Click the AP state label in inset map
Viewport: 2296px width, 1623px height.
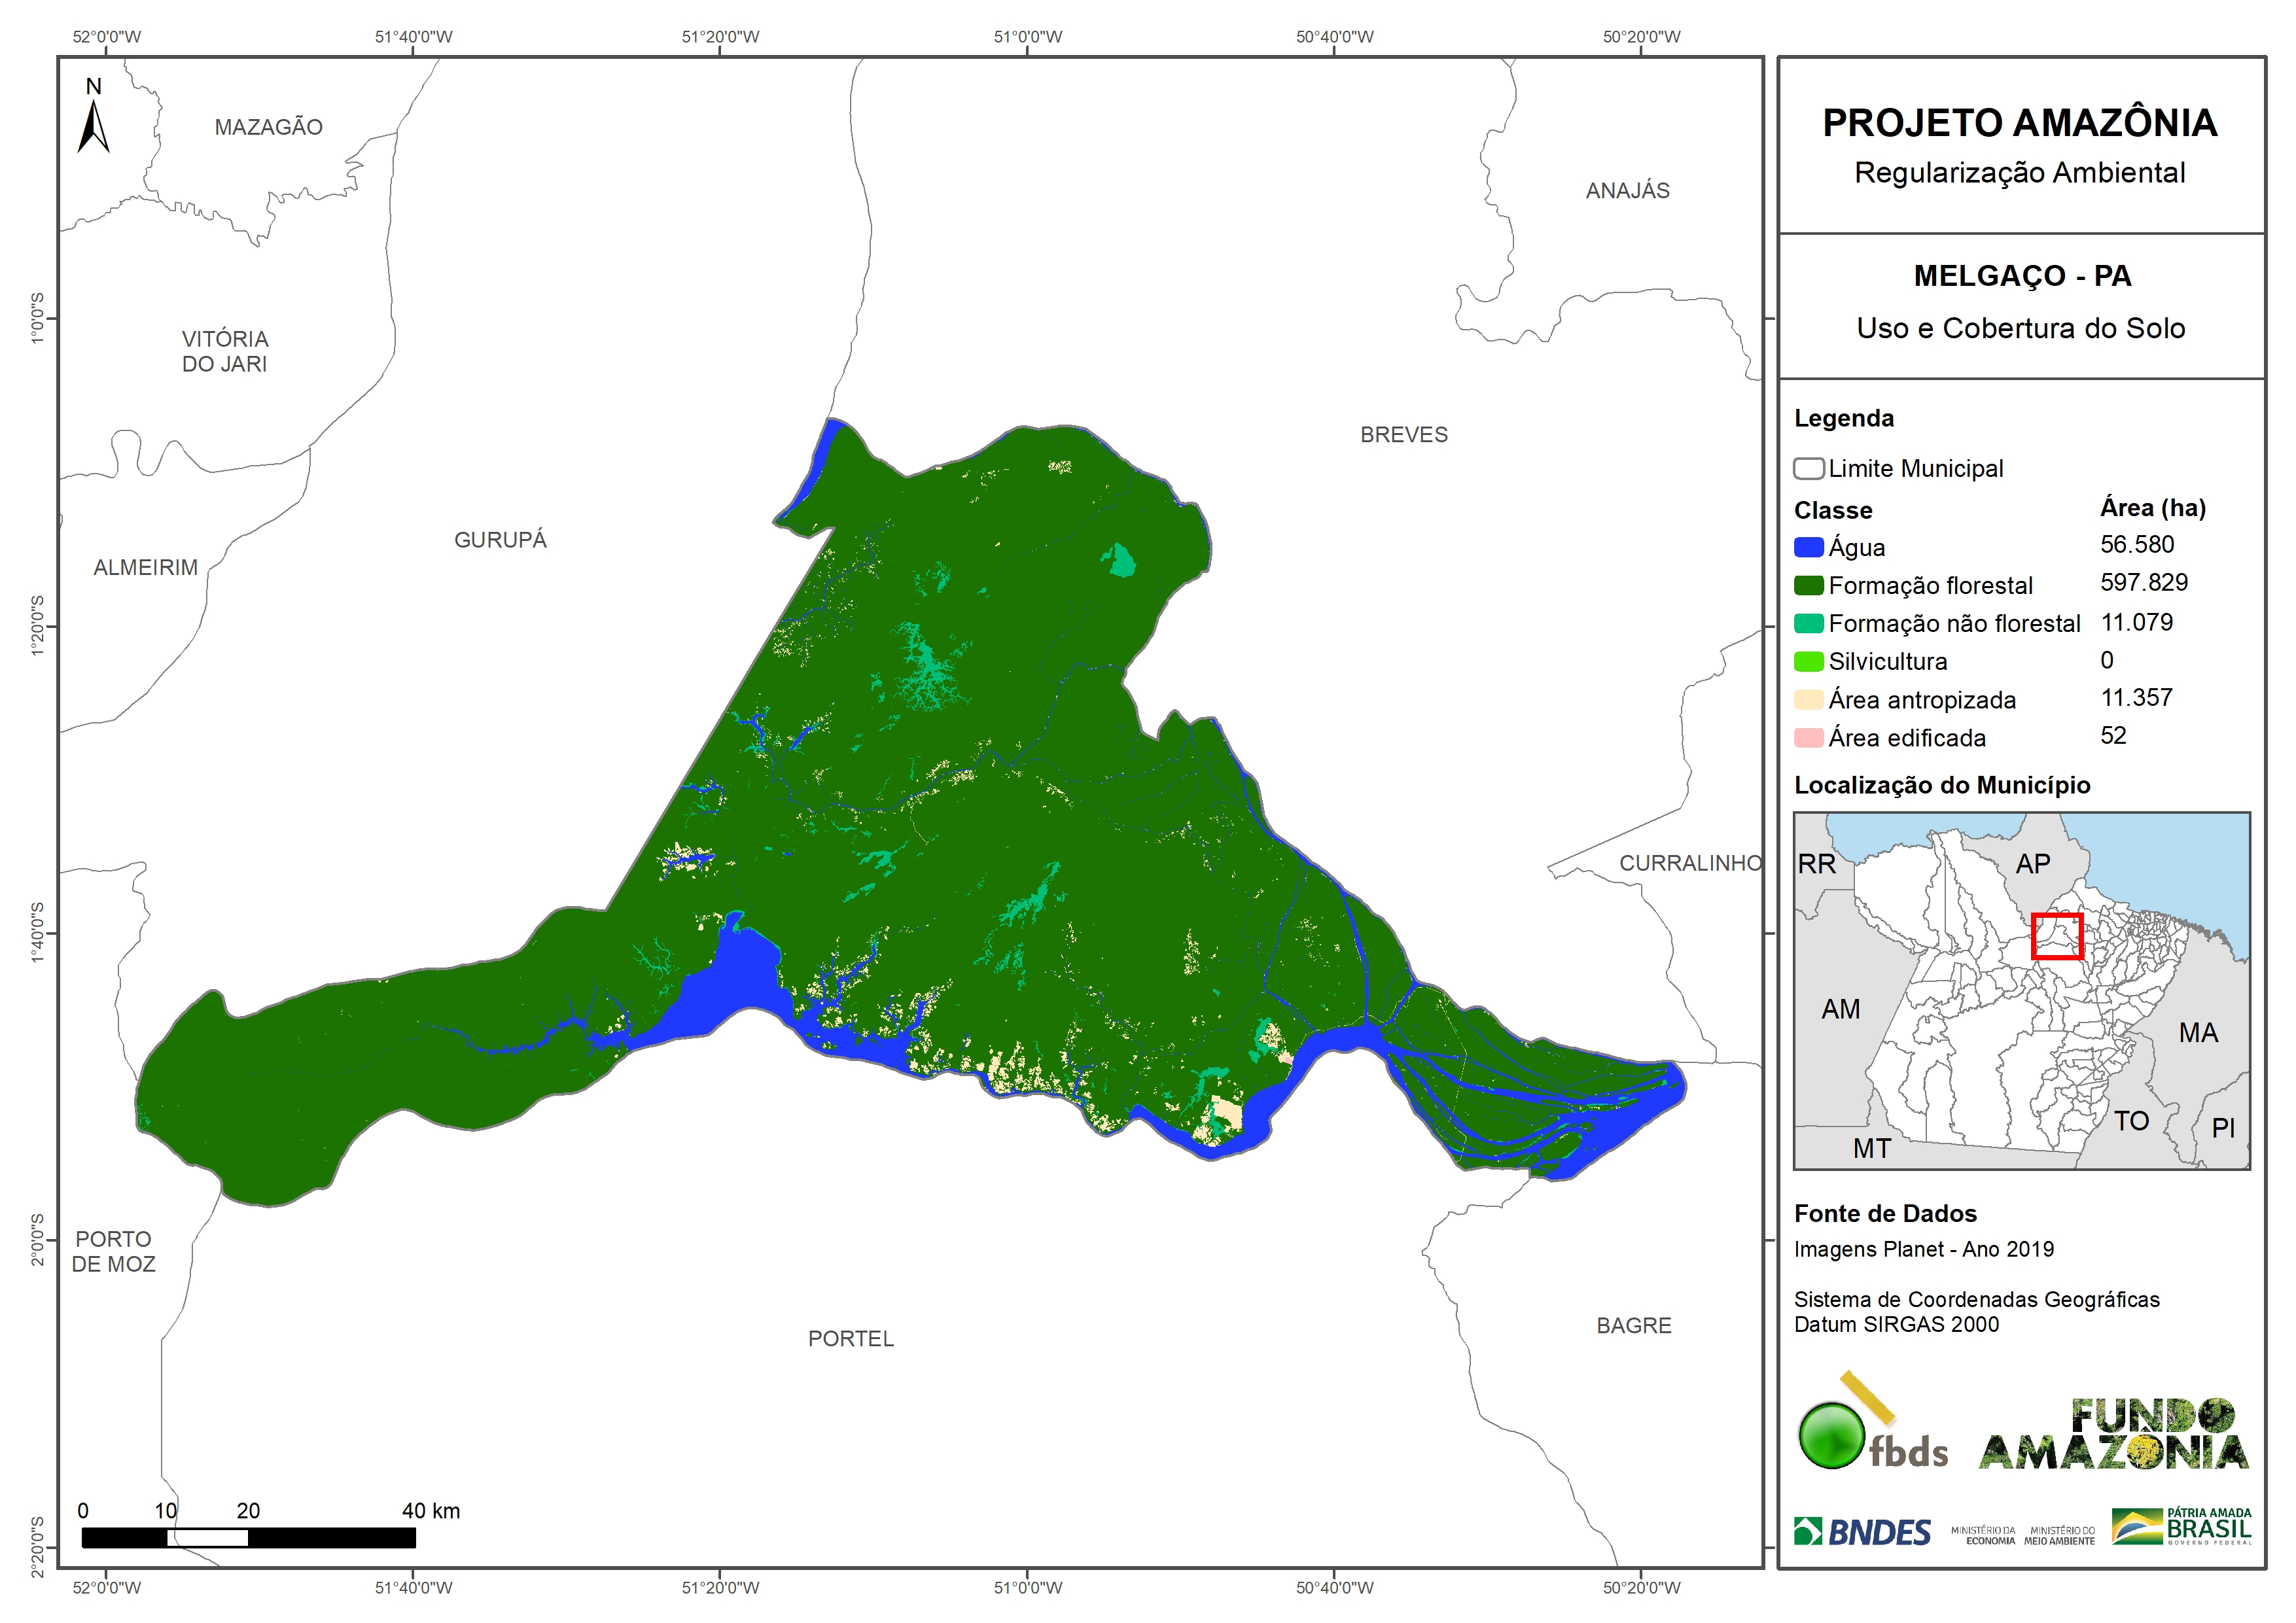(2032, 863)
